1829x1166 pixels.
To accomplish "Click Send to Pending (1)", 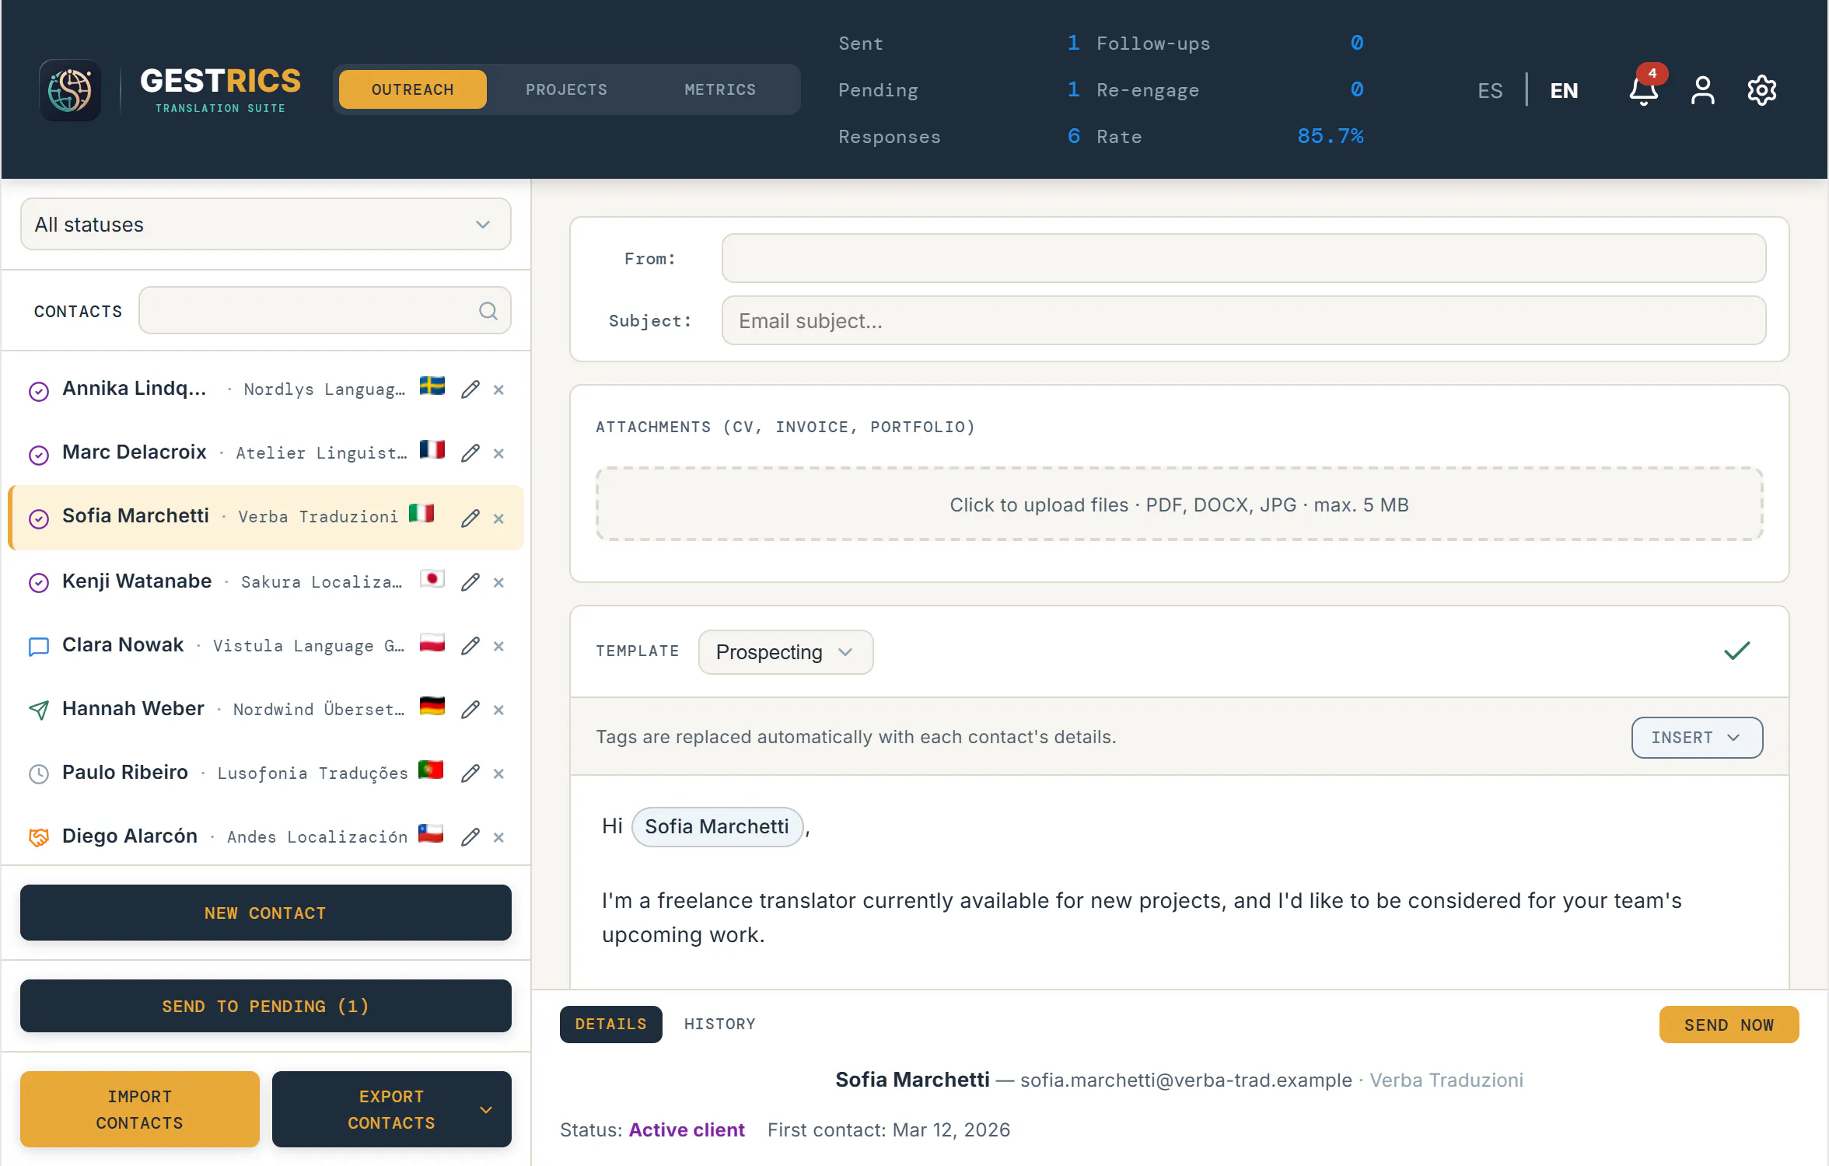I will coord(266,1007).
